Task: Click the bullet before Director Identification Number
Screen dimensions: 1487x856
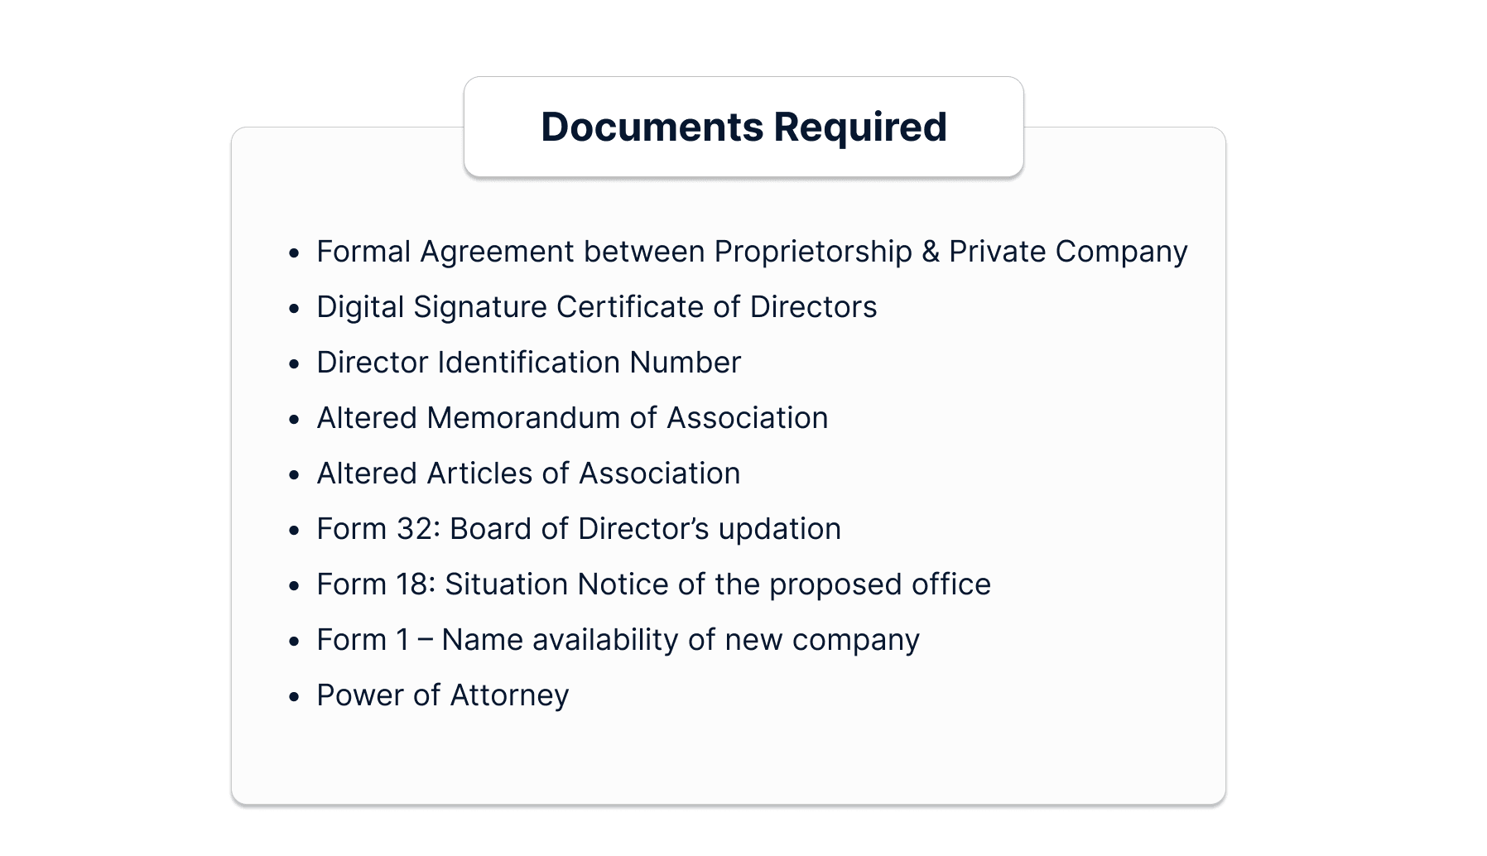Action: [294, 364]
